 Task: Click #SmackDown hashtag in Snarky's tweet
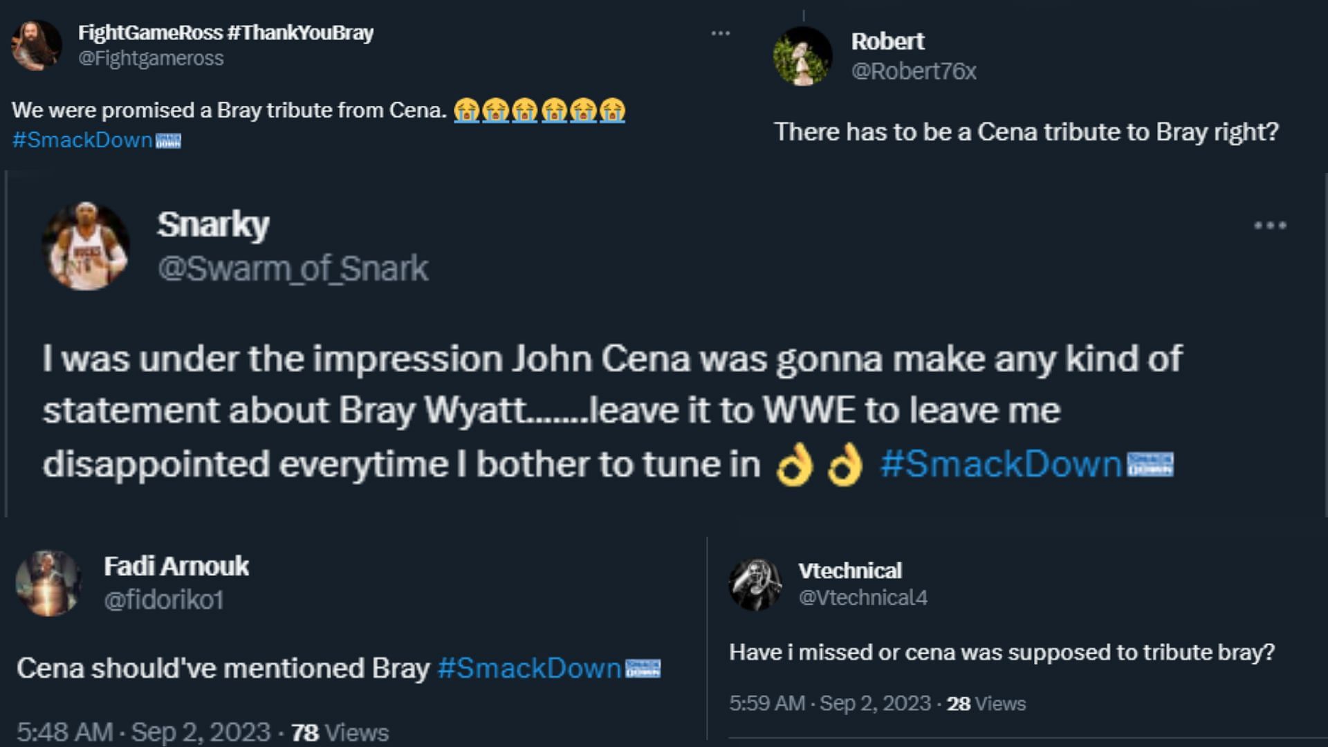pyautogui.click(x=1000, y=463)
